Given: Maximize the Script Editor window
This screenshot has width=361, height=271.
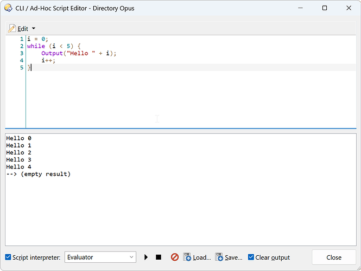Looking at the screenshot, I should tap(325, 8).
